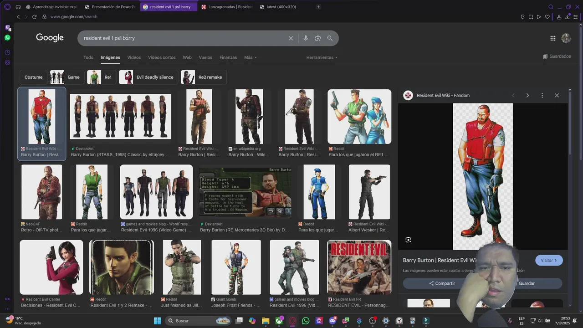Viewport: 583px width, 328px height.
Task: Click the Visitar button
Action: (549, 260)
